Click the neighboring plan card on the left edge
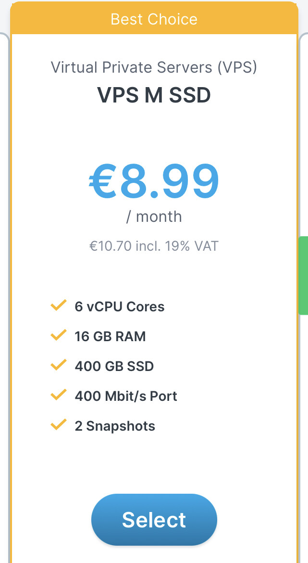This screenshot has width=308, height=563. click(4, 298)
